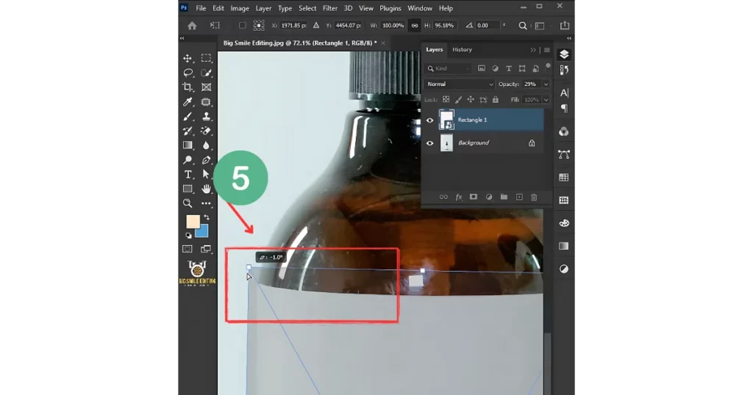Switch to the History tab
The height and width of the screenshot is (395, 753).
(x=462, y=49)
